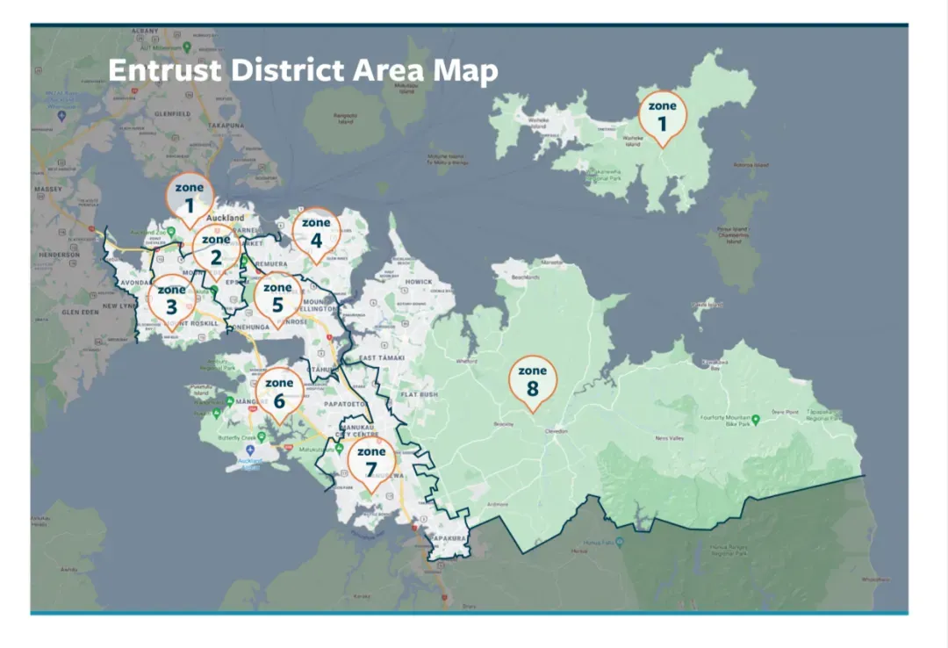The image size is (948, 648).
Task: Click the Fourforty Mountain Bike Park marker
Action: (755, 420)
